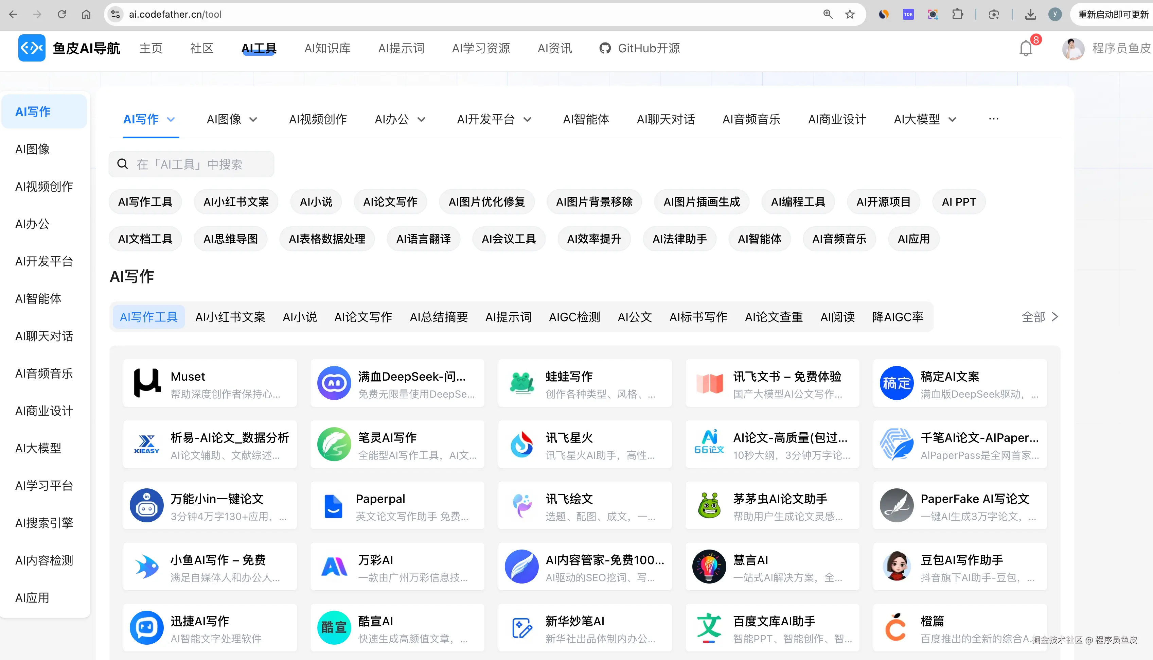Open browser extensions puzzle icon
Viewport: 1153px width, 660px height.
tap(957, 15)
